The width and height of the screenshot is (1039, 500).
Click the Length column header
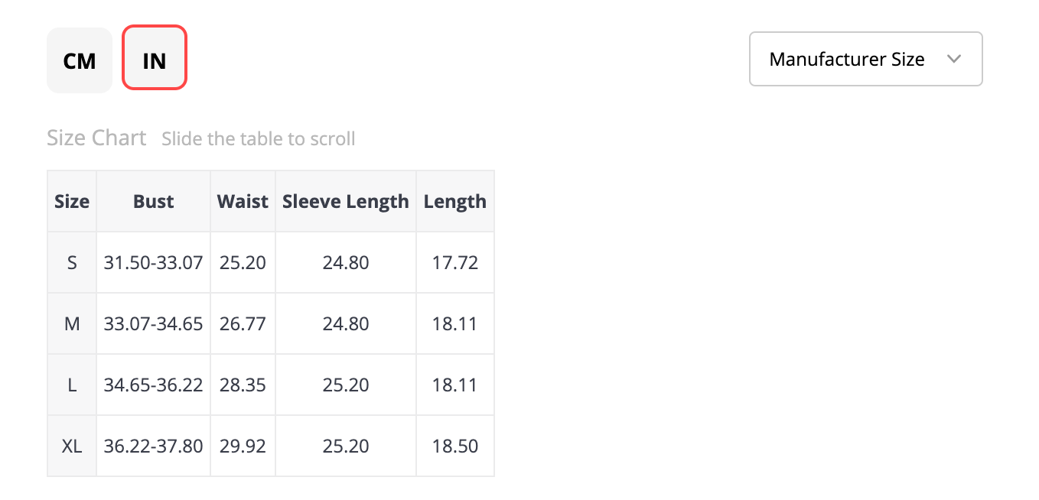point(455,201)
